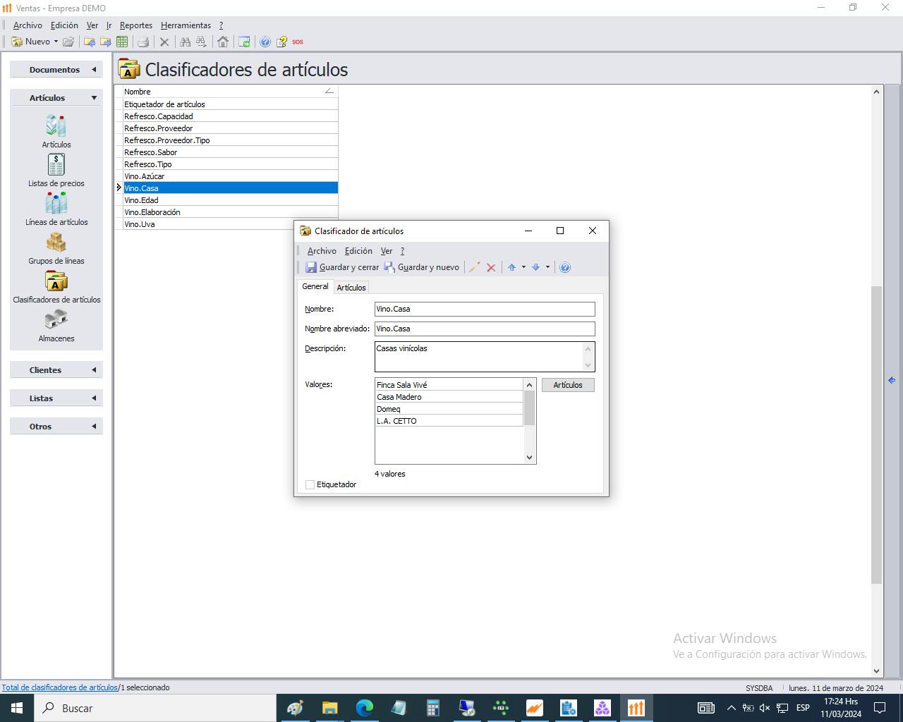Enable the Etiquetador checkbox
The height and width of the screenshot is (722, 903).
click(x=310, y=484)
